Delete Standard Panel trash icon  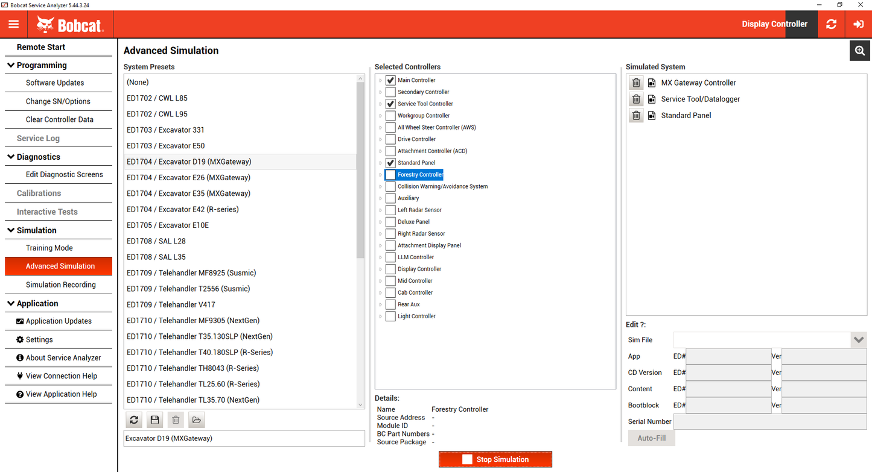636,115
